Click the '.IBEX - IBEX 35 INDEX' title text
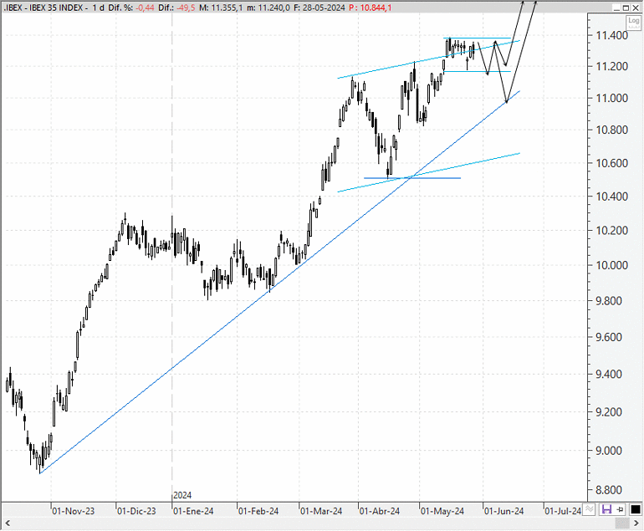Viewport: 644px width, 531px height. pyautogui.click(x=43, y=8)
